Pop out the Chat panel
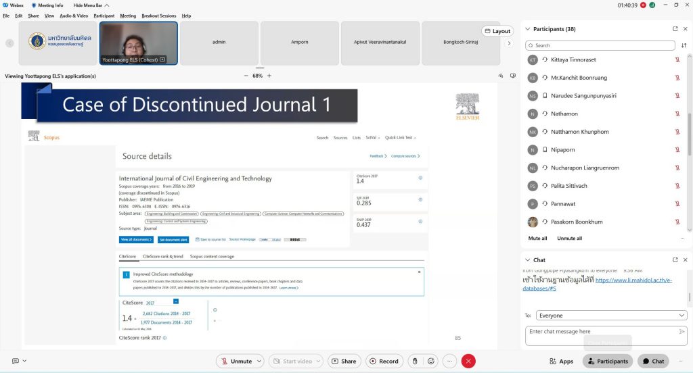Image resolution: width=693 pixels, height=373 pixels. click(x=675, y=259)
